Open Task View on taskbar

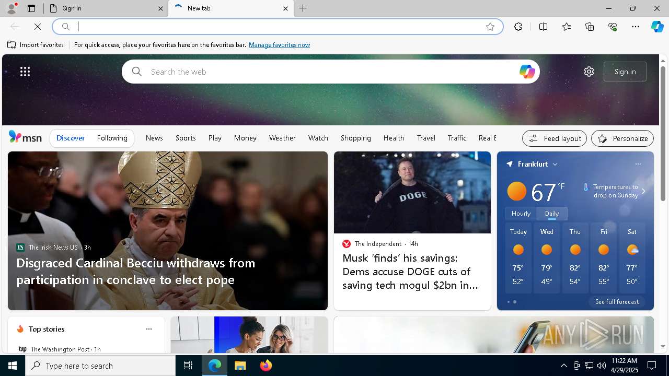click(188, 366)
